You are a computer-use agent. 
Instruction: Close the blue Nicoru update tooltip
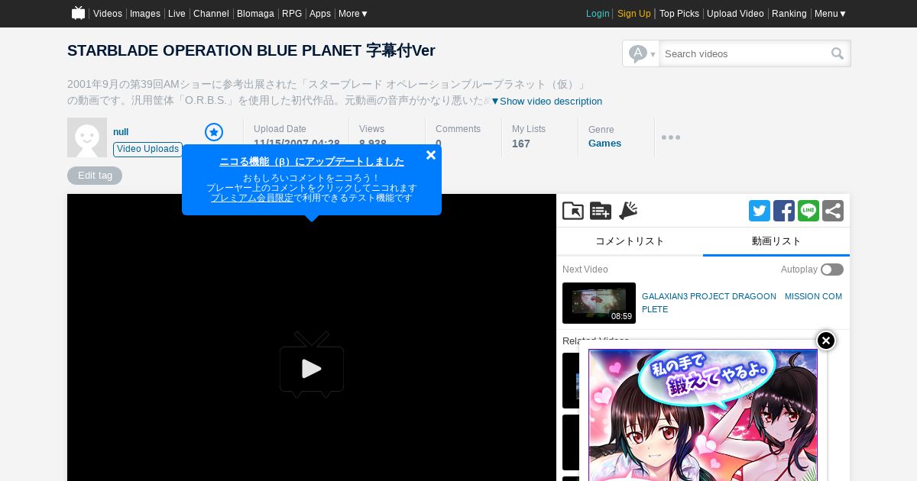[431, 155]
